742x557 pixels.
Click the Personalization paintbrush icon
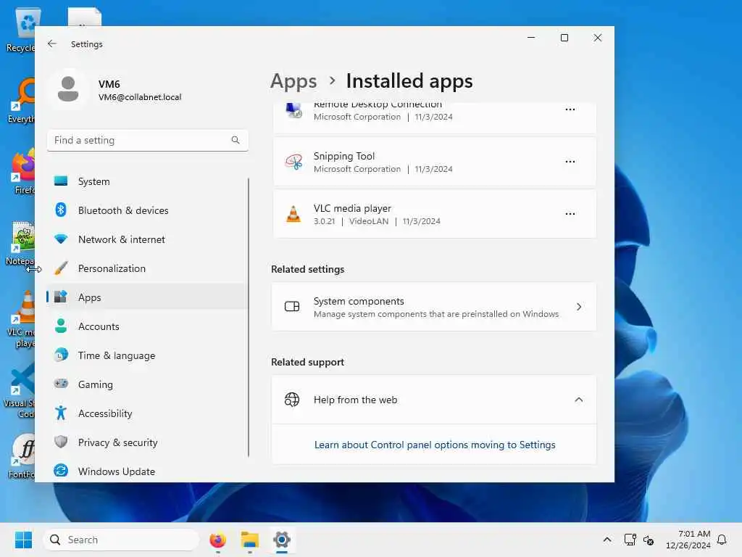pyautogui.click(x=61, y=268)
